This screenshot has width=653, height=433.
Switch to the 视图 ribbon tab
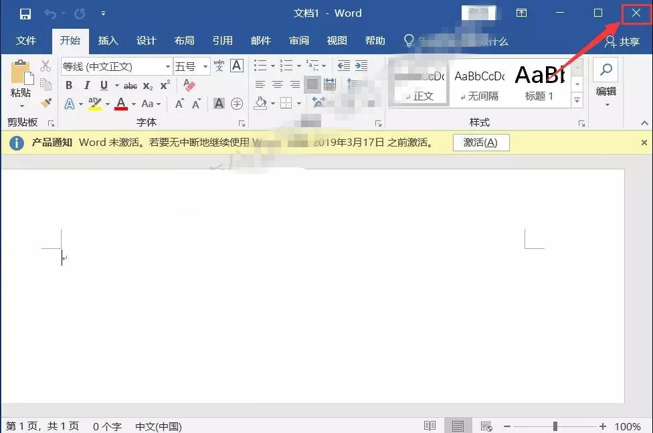(337, 41)
